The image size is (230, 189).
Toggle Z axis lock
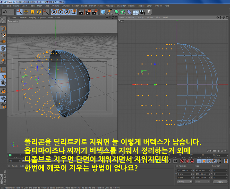click(x=67, y=12)
